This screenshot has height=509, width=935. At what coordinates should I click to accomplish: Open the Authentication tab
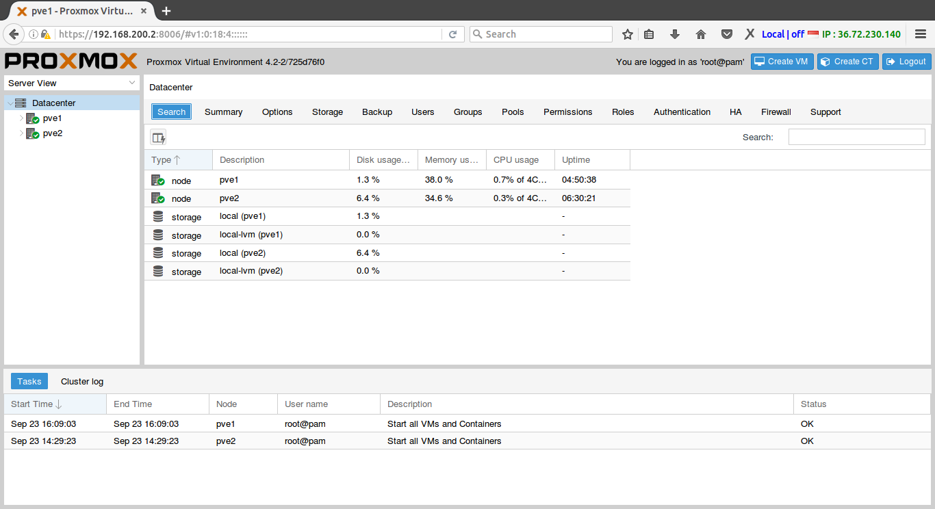(x=682, y=112)
